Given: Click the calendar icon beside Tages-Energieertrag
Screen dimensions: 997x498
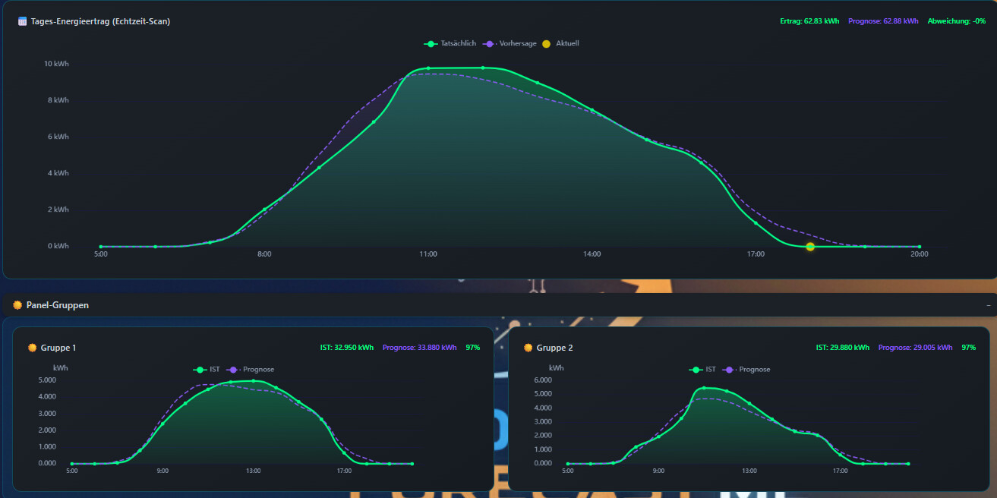Looking at the screenshot, I should point(22,21).
